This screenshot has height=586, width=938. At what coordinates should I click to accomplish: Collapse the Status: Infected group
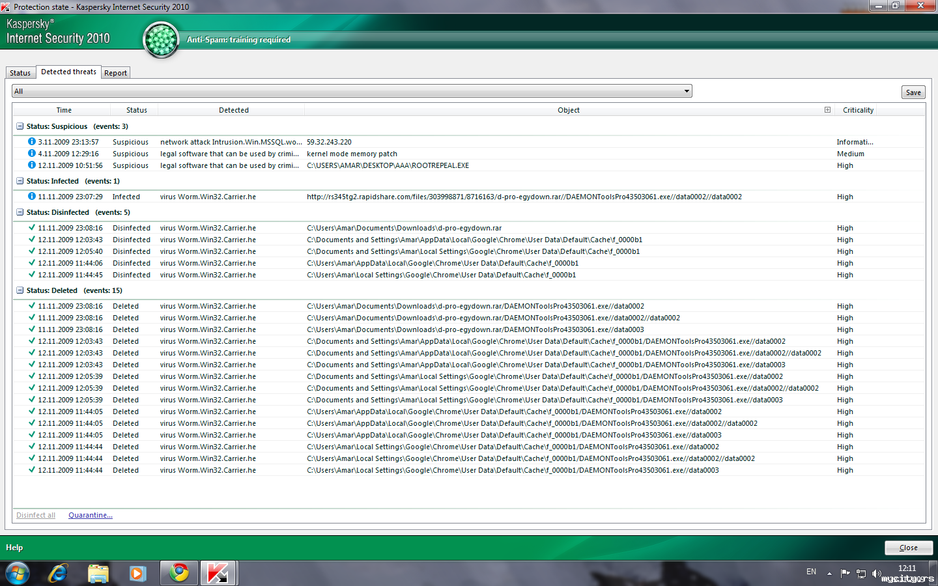(x=20, y=181)
